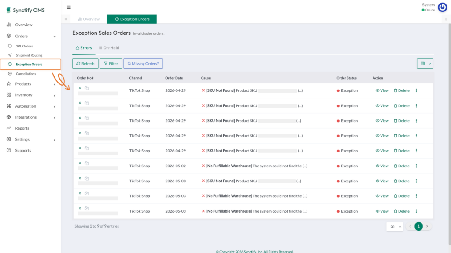
Task: Sort by the Order No# column header
Action: coord(85,78)
